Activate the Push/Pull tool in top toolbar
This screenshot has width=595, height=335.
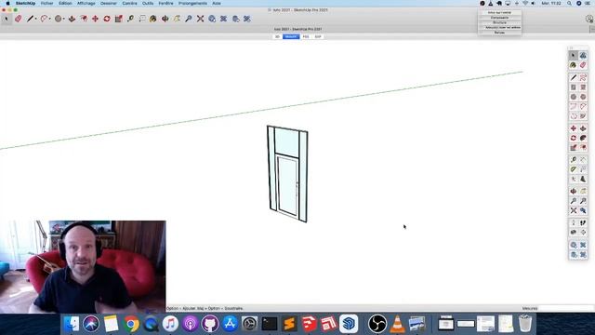tap(72, 19)
